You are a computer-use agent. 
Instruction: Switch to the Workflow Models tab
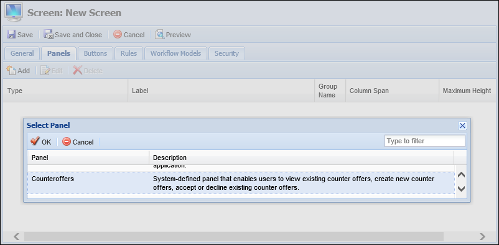pyautogui.click(x=175, y=53)
